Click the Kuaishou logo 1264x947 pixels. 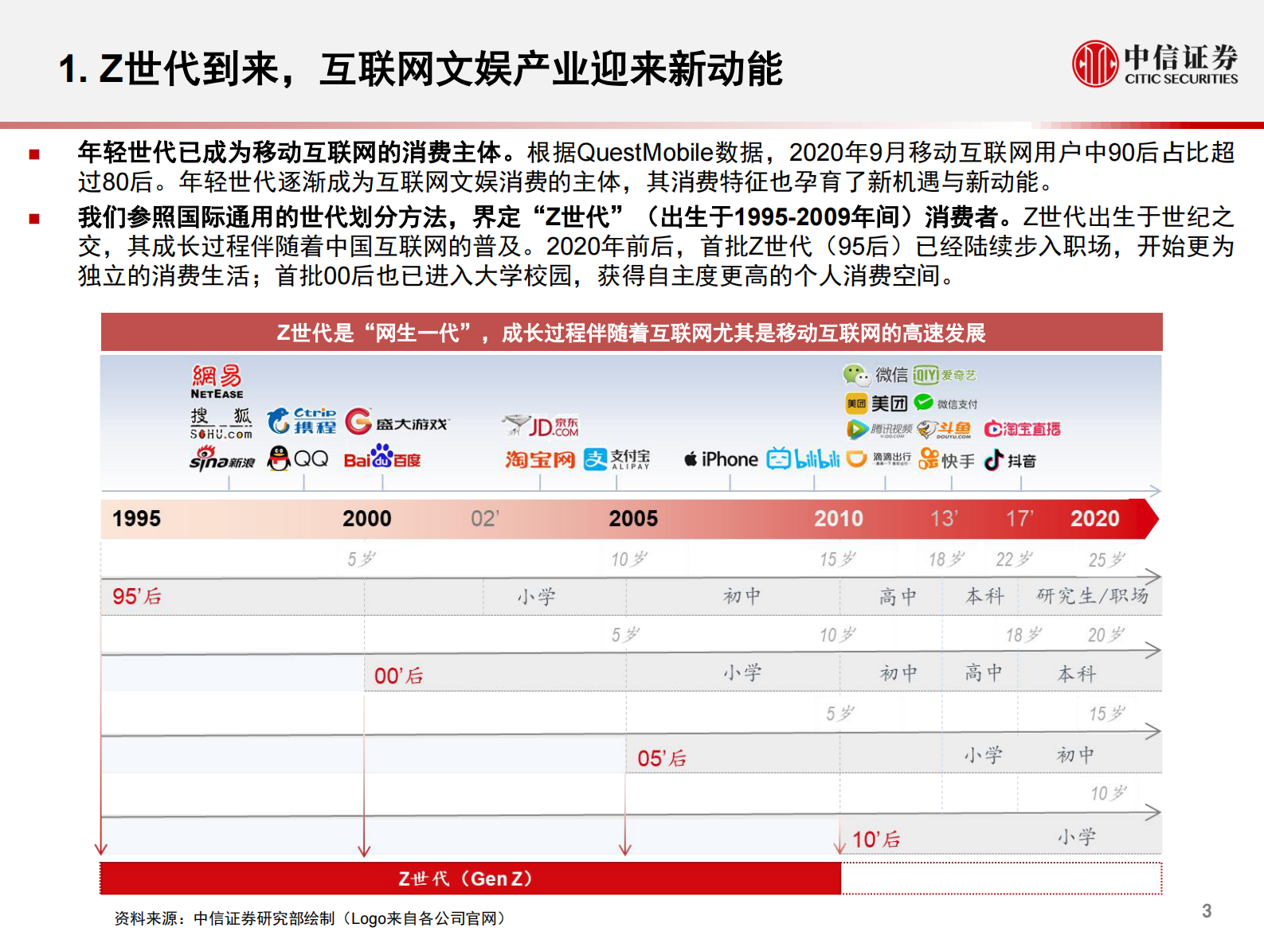tap(946, 459)
